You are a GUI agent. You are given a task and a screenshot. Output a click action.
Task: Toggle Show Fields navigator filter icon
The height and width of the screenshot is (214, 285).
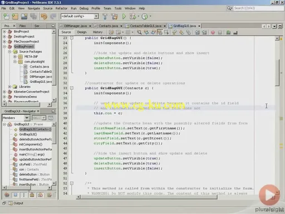pos(16,194)
